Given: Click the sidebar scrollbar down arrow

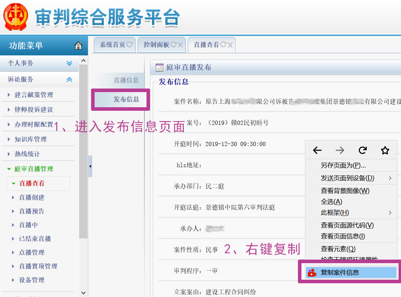Looking at the screenshot, I should (x=83, y=292).
